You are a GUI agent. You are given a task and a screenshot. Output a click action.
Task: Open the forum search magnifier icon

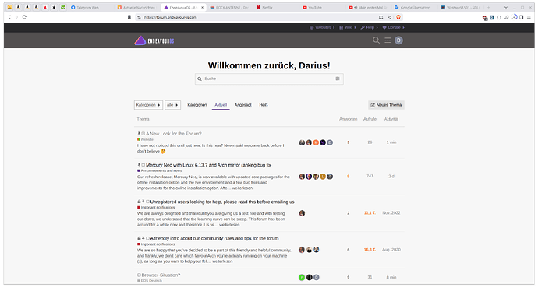tap(376, 40)
